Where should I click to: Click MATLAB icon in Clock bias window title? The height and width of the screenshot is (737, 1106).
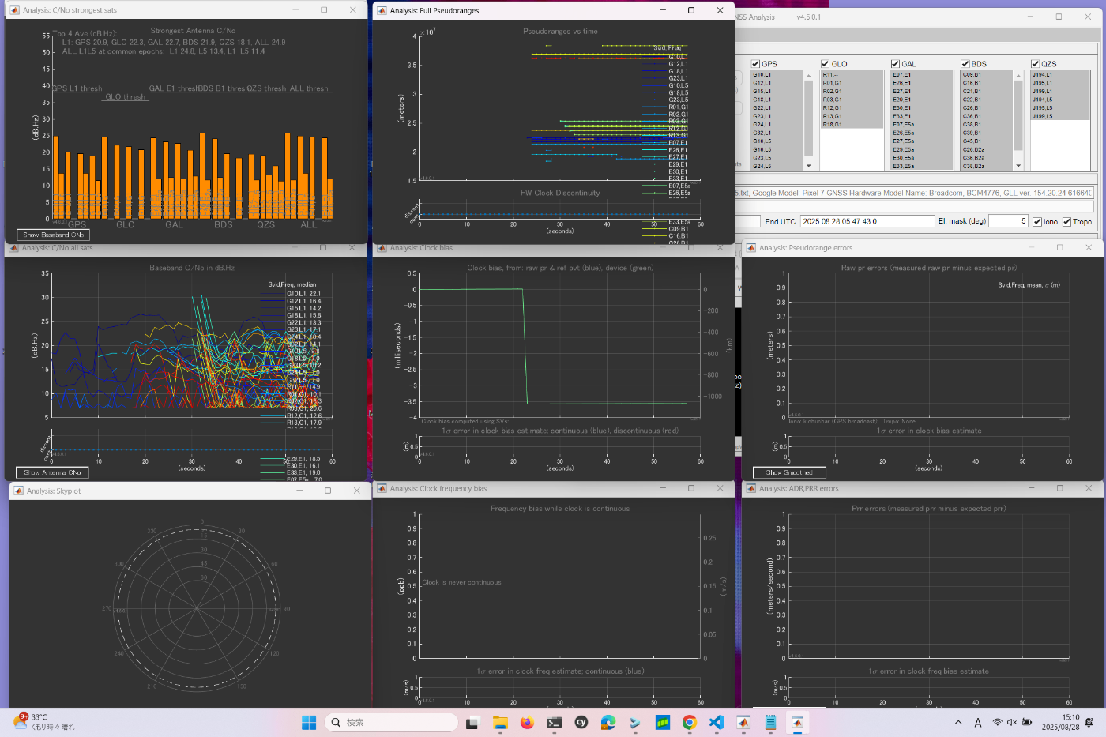(x=382, y=247)
